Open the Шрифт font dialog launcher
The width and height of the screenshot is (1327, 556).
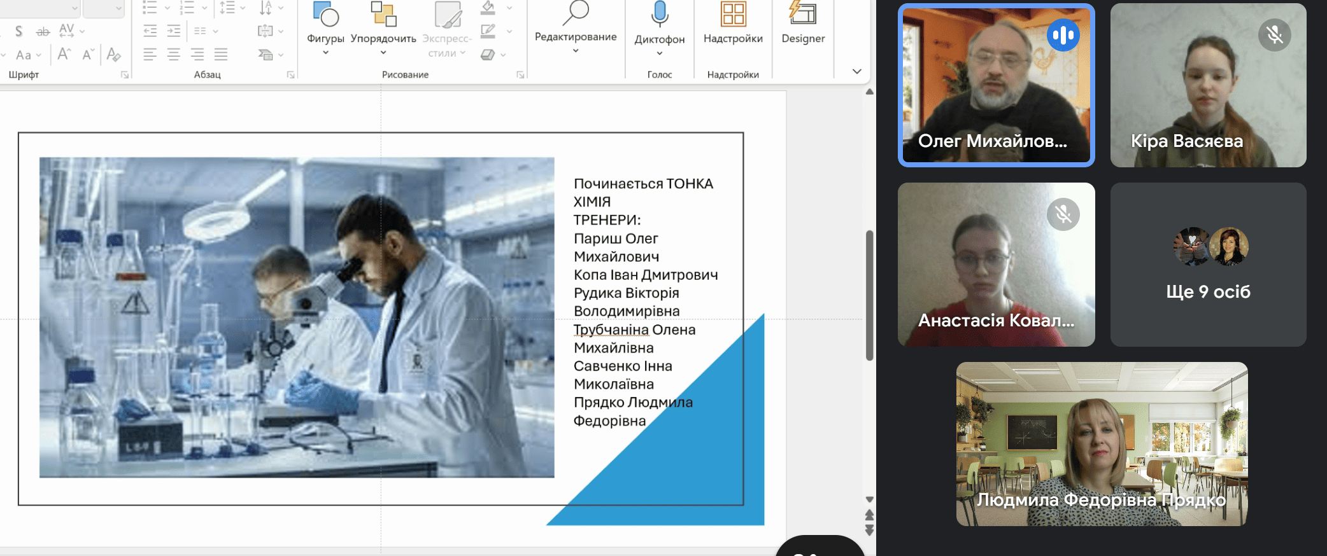coord(125,75)
